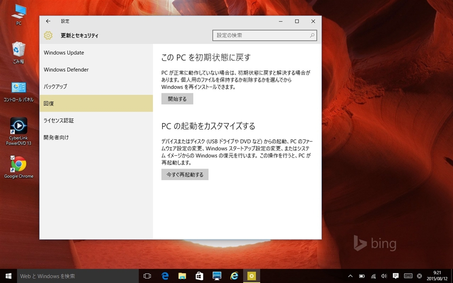Toggle the checkbox on Google Chrome icon
The width and height of the screenshot is (453, 283).
(12, 157)
